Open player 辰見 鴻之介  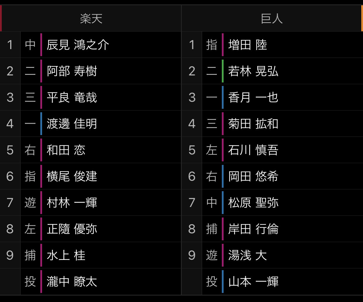tap(78, 45)
